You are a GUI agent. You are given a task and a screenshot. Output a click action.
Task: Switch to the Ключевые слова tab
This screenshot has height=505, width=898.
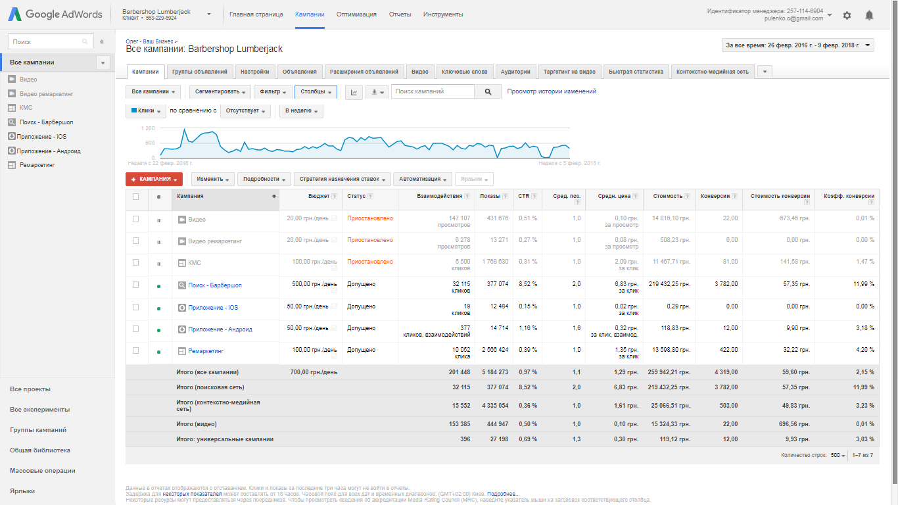click(464, 72)
